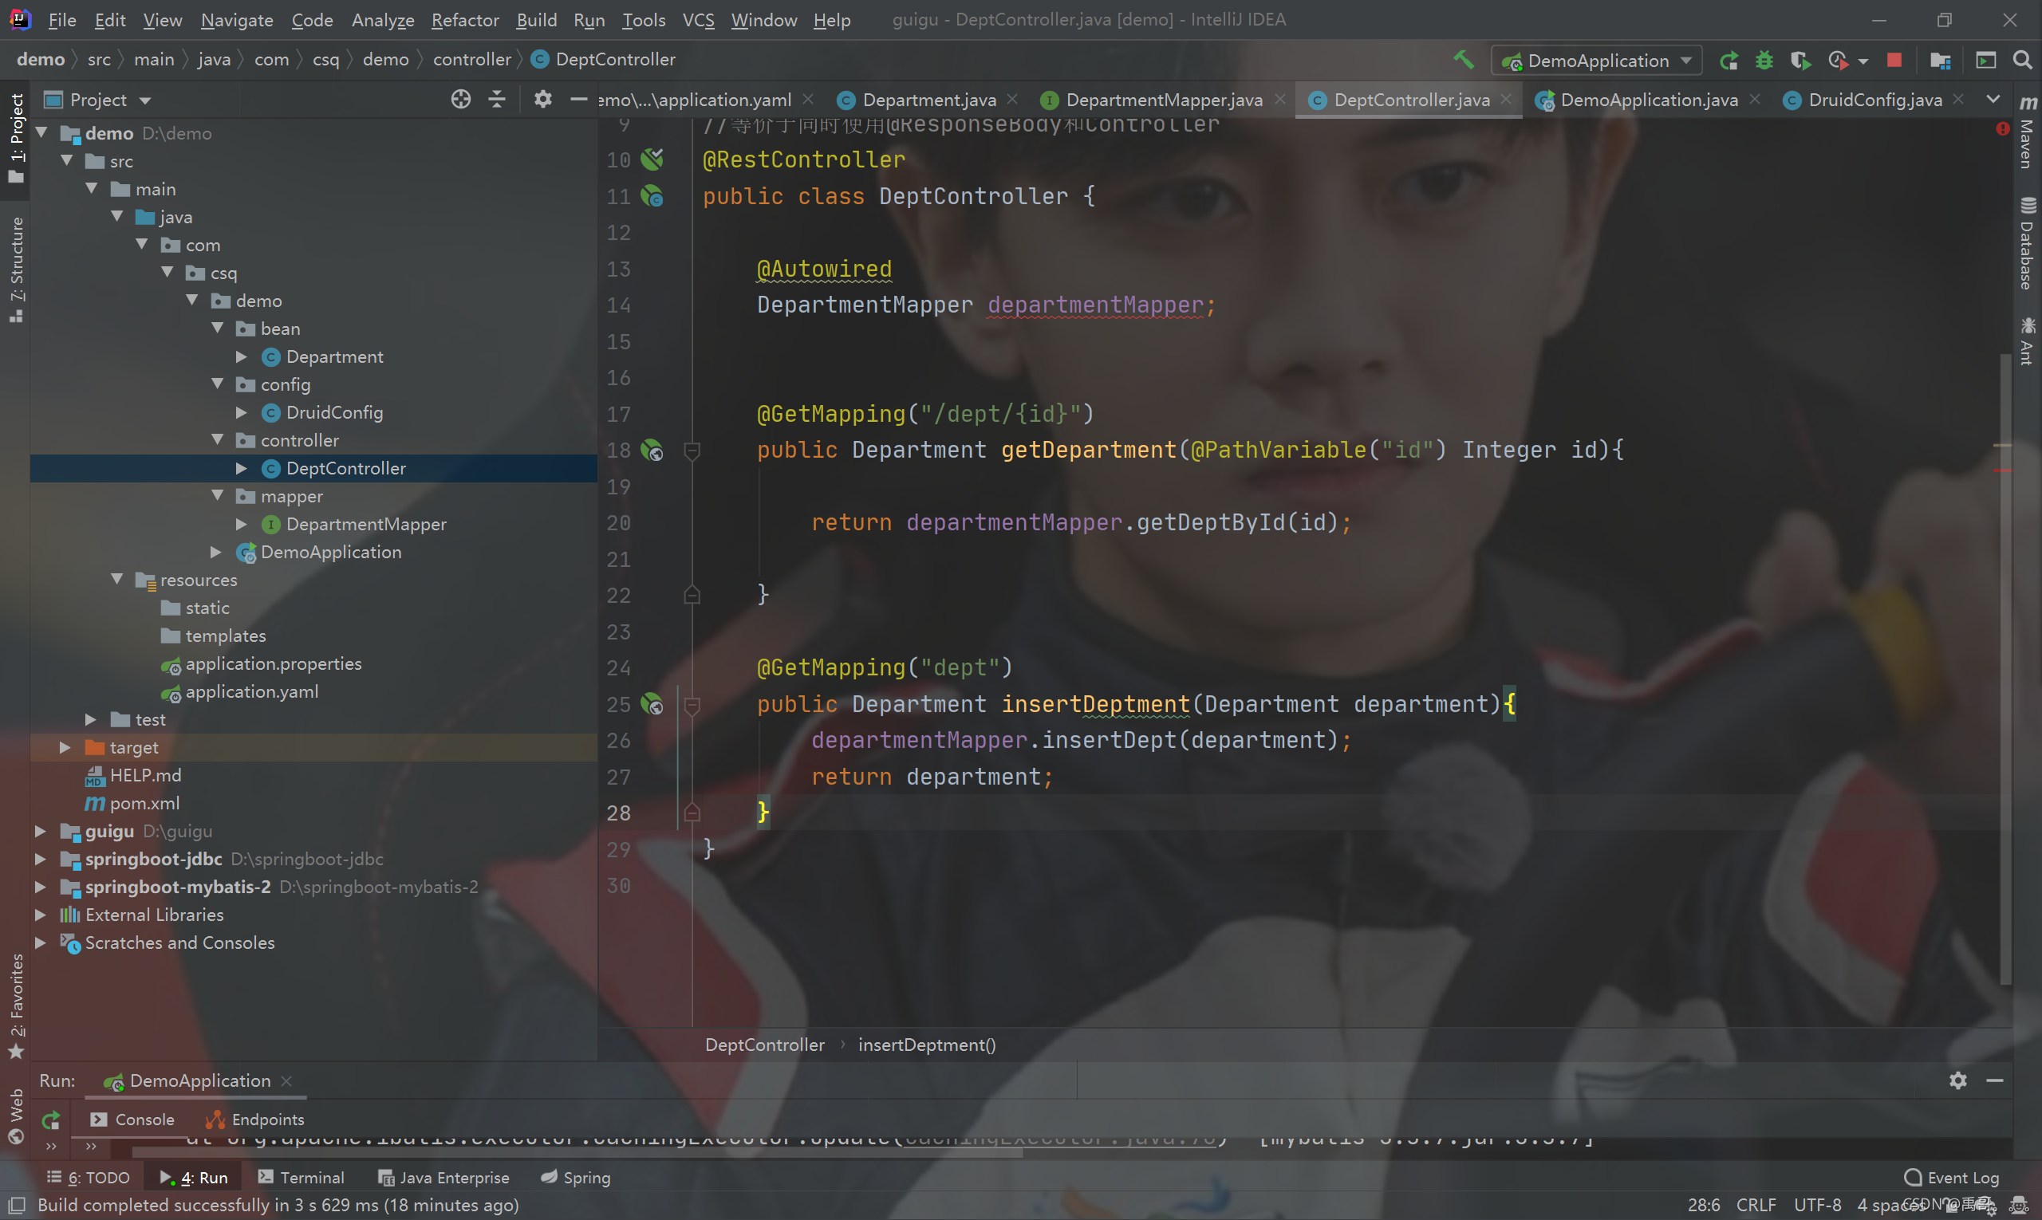
Task: Open Search Everywhere magnifier icon
Action: click(2022, 60)
